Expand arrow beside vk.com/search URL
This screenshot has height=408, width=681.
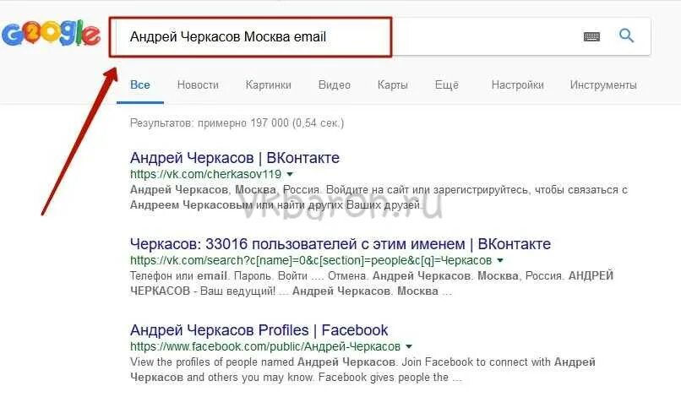500,260
